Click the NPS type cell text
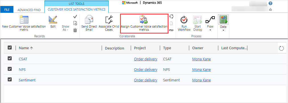The width and height of the screenshot is (288, 103). tap(167, 70)
